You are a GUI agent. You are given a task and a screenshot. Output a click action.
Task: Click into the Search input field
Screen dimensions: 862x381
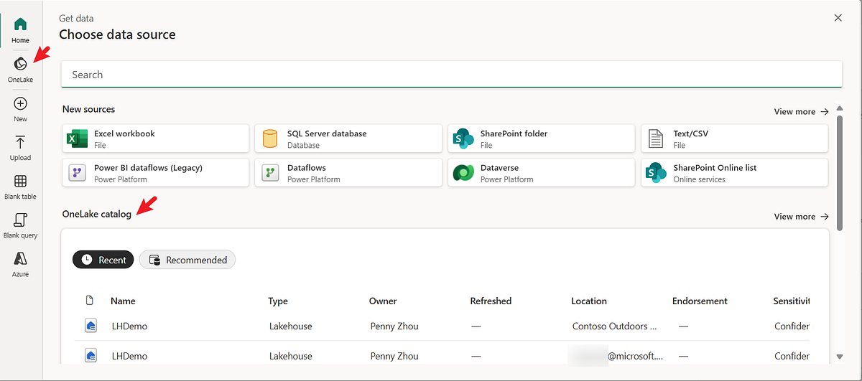tap(451, 75)
